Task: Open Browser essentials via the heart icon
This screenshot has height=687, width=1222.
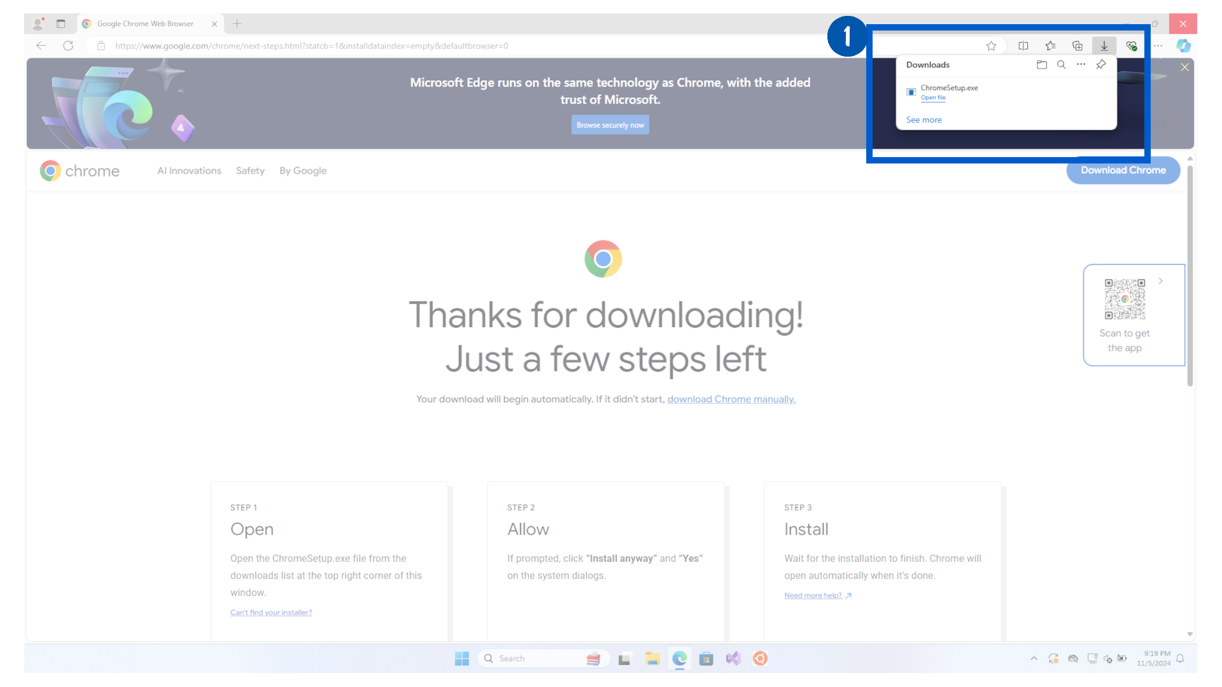Action: tap(1132, 46)
